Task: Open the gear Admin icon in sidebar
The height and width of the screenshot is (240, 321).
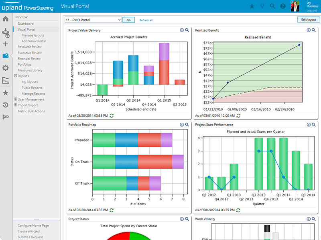Action: (x=6, y=68)
